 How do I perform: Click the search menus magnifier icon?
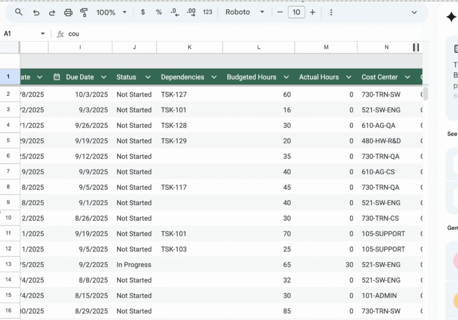point(19,12)
